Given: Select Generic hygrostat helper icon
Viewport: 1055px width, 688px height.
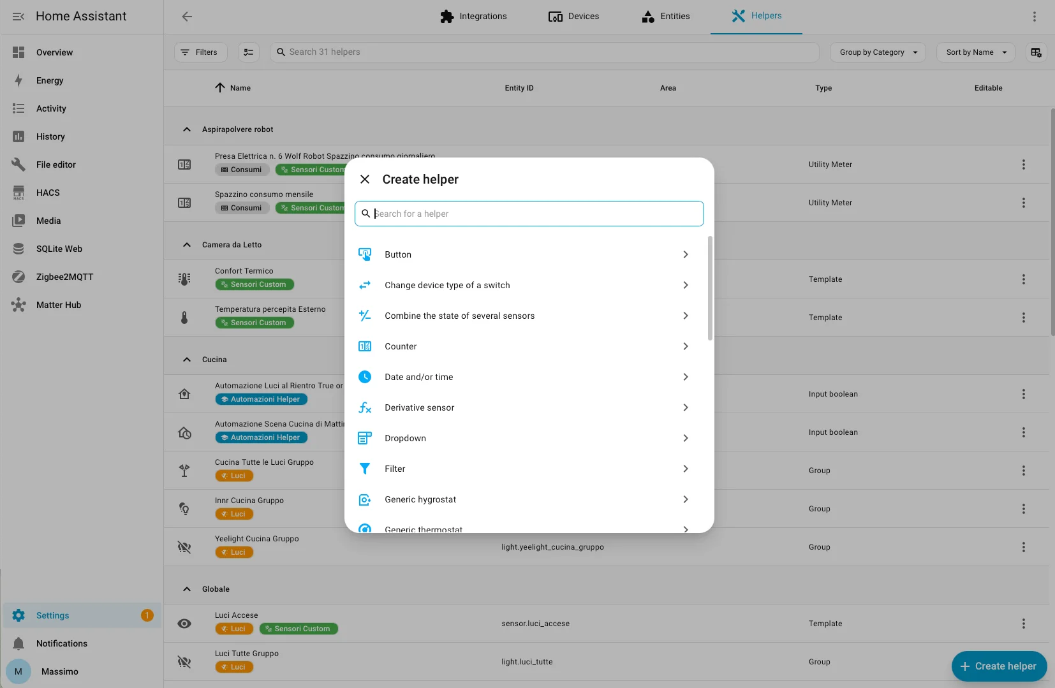Looking at the screenshot, I should pyautogui.click(x=365, y=499).
